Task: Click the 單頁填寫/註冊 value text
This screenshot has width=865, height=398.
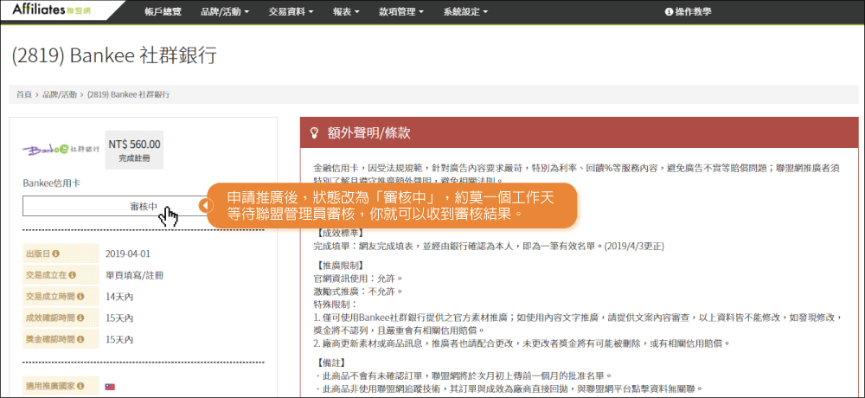Action: (134, 275)
